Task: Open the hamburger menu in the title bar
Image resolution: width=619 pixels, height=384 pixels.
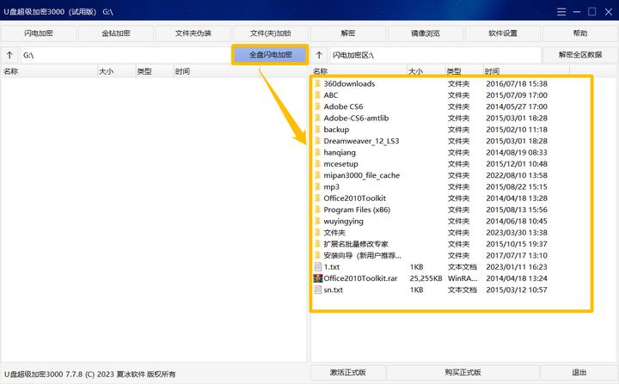Action: tap(561, 12)
